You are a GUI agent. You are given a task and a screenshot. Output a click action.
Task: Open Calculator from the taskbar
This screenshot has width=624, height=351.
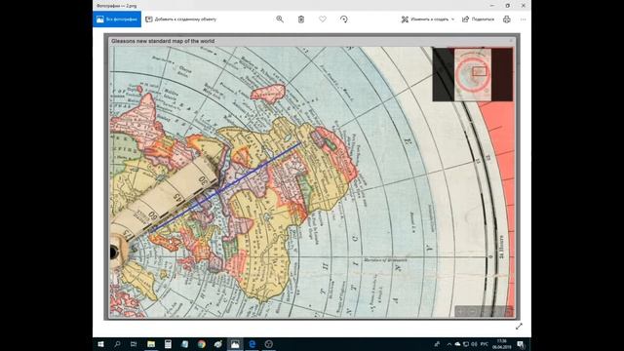[x=168, y=344]
